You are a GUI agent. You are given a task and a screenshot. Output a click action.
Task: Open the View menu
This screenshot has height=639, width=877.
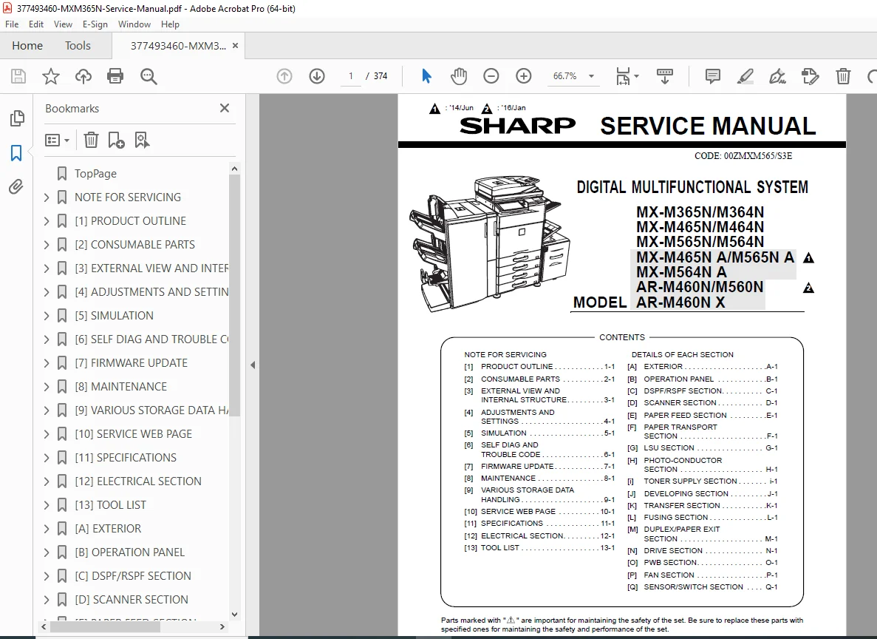[63, 24]
